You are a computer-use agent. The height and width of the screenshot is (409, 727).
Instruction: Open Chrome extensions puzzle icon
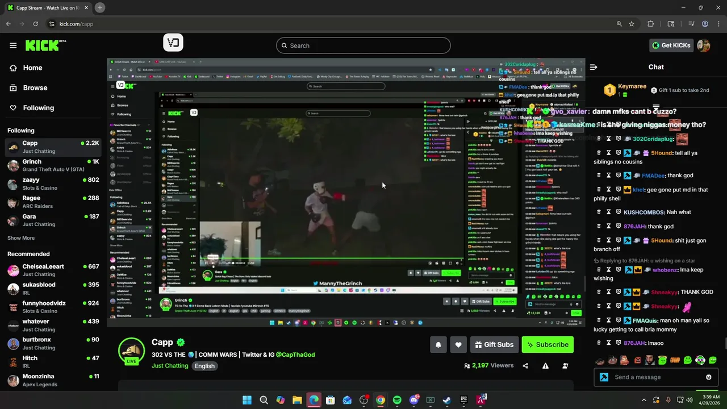coord(651,24)
